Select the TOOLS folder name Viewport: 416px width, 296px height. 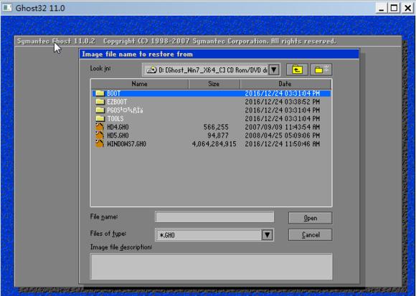coord(115,118)
